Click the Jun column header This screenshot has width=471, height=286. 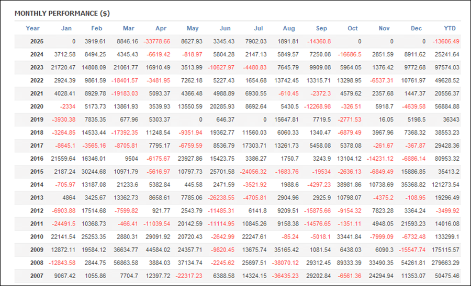click(225, 28)
